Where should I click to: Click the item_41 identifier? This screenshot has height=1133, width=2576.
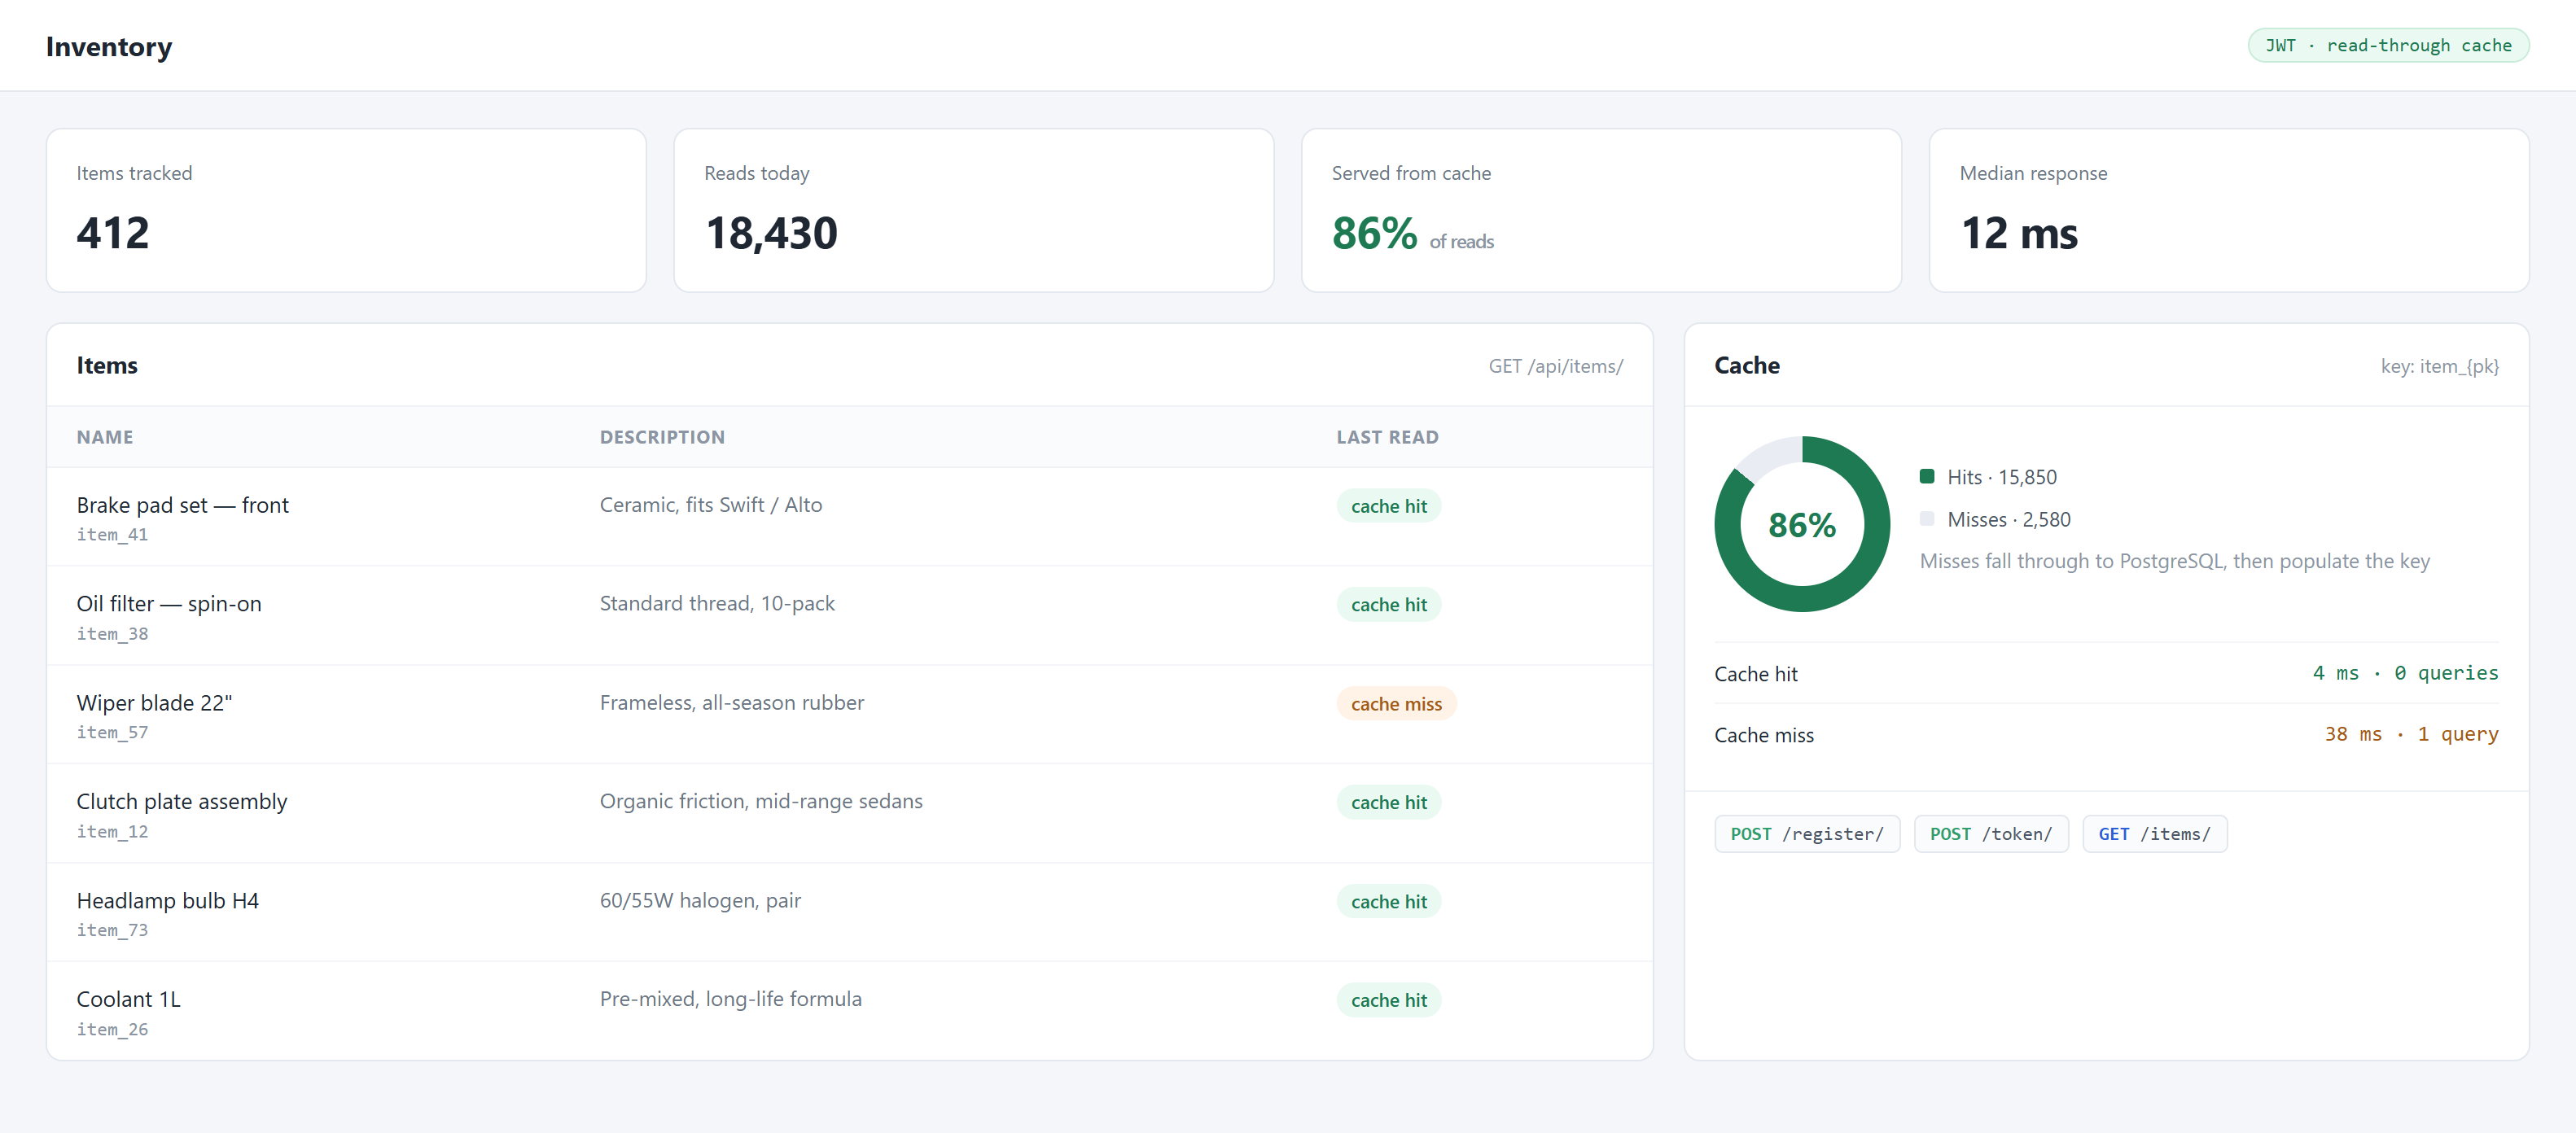click(112, 535)
